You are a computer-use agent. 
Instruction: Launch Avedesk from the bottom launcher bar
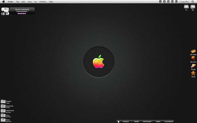[126, 121]
